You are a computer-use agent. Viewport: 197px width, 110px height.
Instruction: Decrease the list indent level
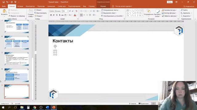click(x=91, y=11)
